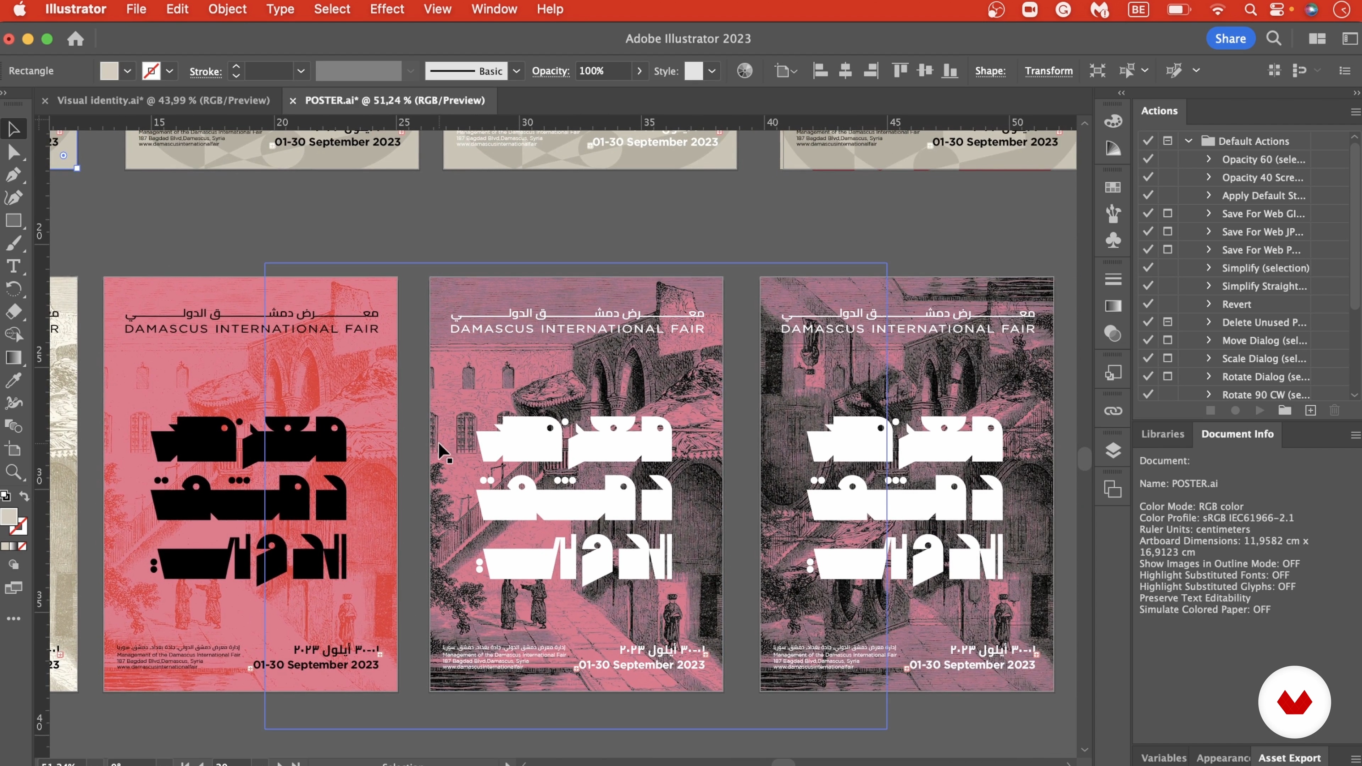Open the Effect menu
This screenshot has height=766, width=1362.
[387, 9]
